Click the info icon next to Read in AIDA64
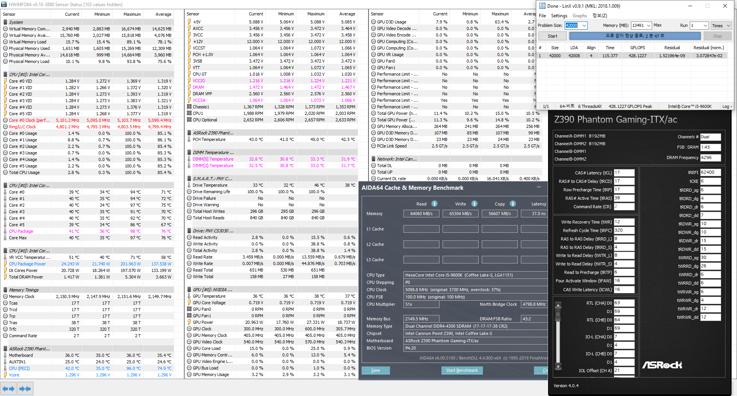This screenshot has height=396, width=737. point(435,204)
